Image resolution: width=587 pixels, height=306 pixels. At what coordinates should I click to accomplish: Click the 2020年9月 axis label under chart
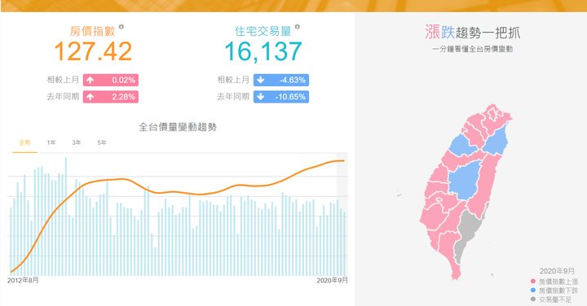coord(332,280)
